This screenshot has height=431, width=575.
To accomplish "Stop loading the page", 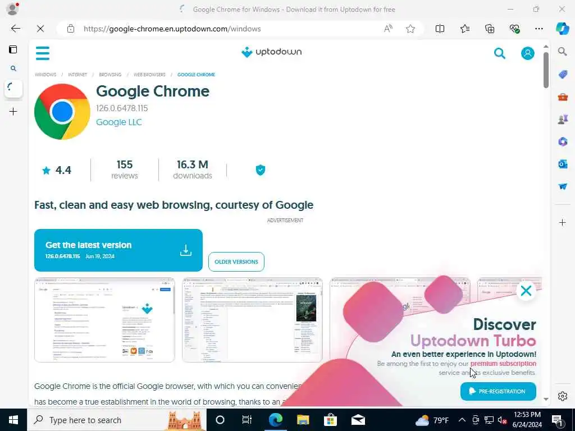I will pos(40,29).
